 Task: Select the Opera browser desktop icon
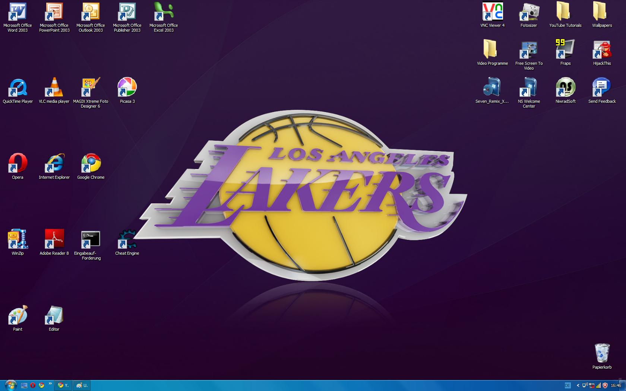(x=18, y=166)
